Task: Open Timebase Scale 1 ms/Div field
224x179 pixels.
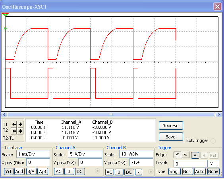Action: 33,154
